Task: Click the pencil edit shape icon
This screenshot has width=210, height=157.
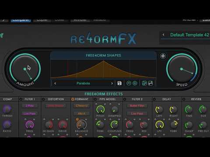Action: pyautogui.click(x=144, y=83)
